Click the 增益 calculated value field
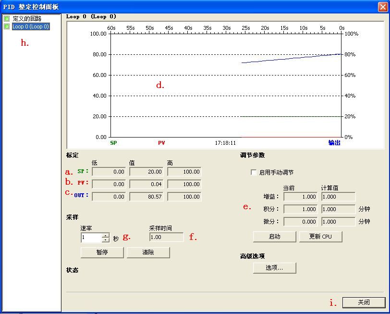The height and width of the screenshot is (314, 390). click(x=338, y=197)
